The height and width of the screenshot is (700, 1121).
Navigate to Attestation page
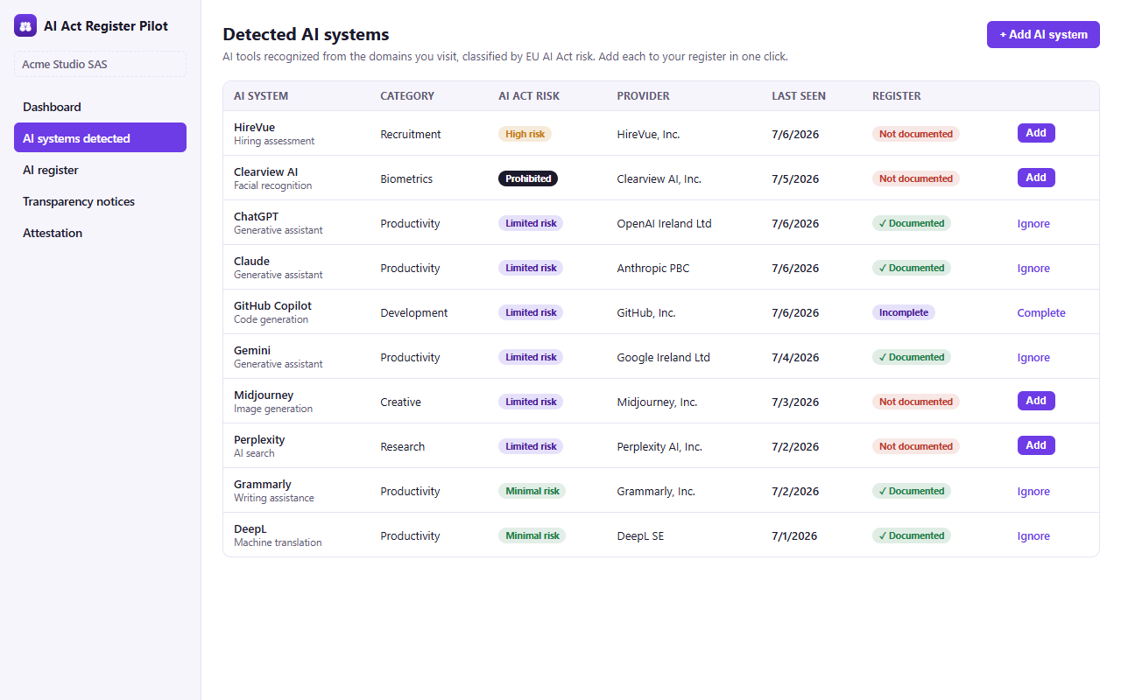tap(100, 233)
